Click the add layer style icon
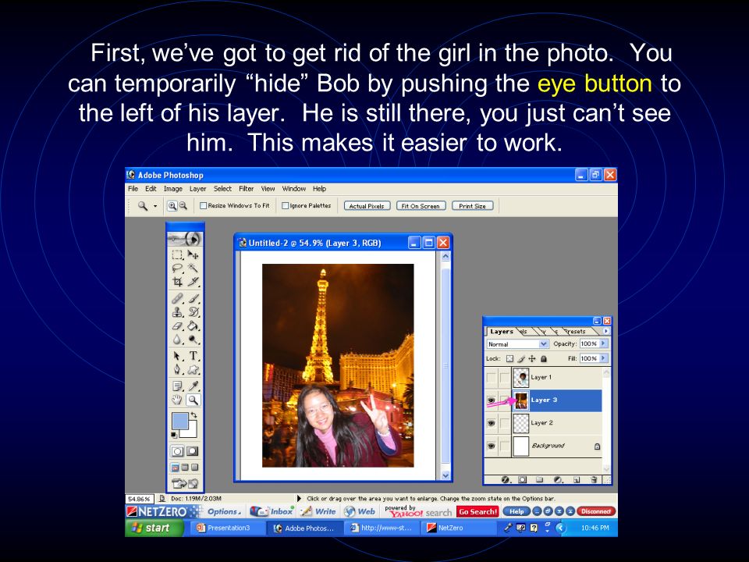 [506, 479]
